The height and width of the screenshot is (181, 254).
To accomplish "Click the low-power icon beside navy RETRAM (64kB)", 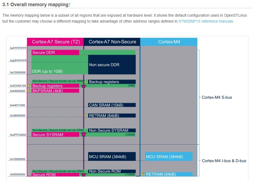I will tap(86, 115).
